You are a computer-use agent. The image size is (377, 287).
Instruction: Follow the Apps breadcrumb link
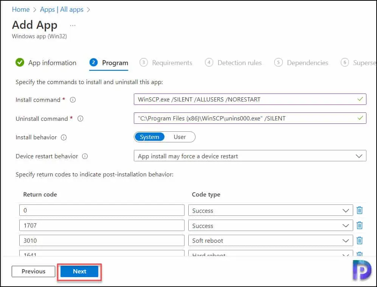[x=47, y=9]
